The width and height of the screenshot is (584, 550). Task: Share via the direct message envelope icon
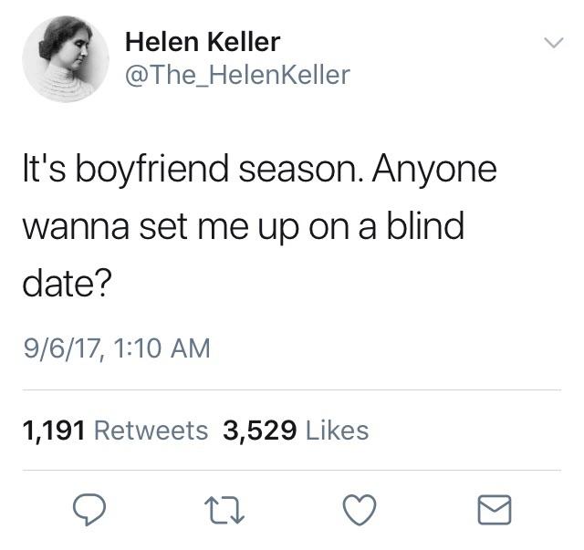[x=495, y=510]
